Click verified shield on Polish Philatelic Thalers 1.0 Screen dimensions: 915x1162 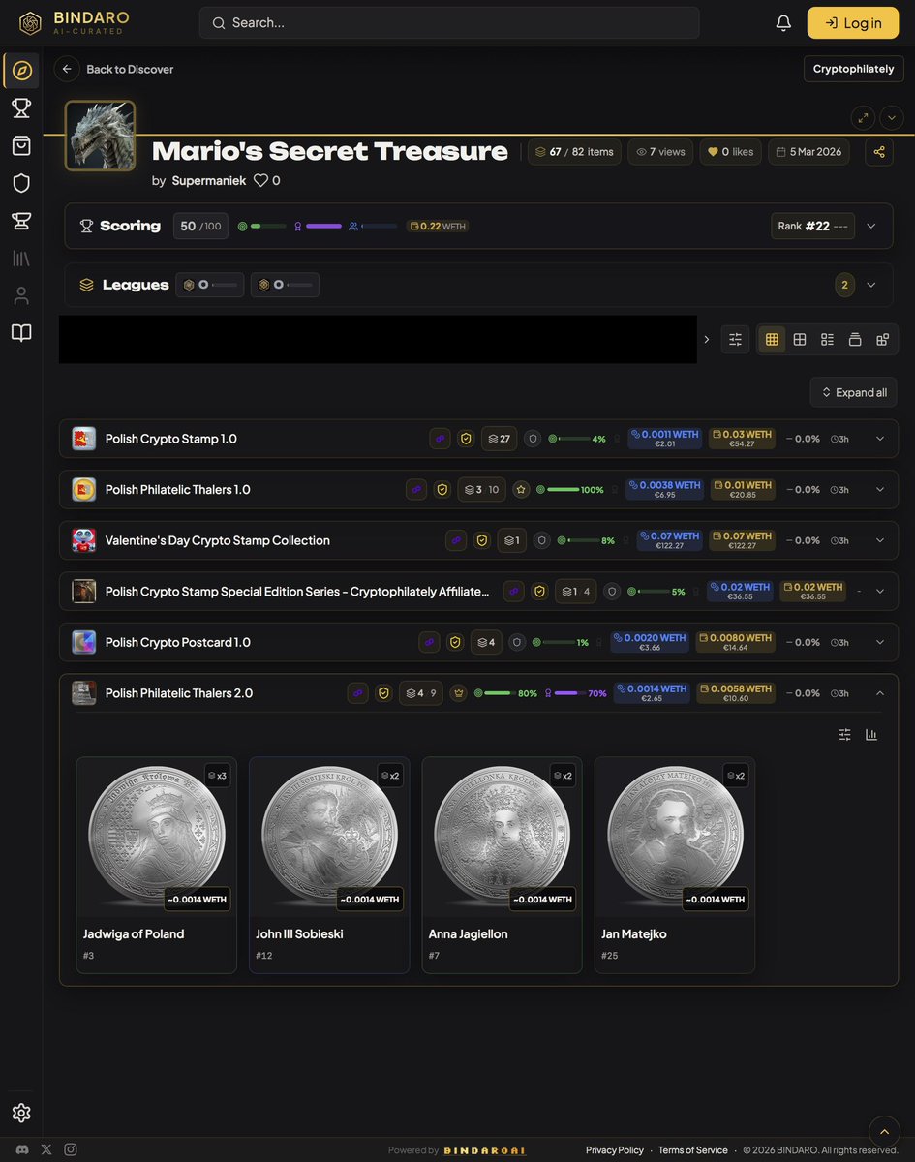point(442,490)
